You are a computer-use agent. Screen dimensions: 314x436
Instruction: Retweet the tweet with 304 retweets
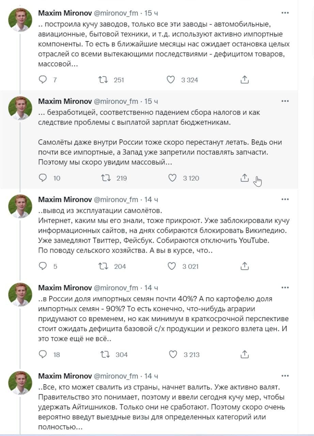pos(105,354)
